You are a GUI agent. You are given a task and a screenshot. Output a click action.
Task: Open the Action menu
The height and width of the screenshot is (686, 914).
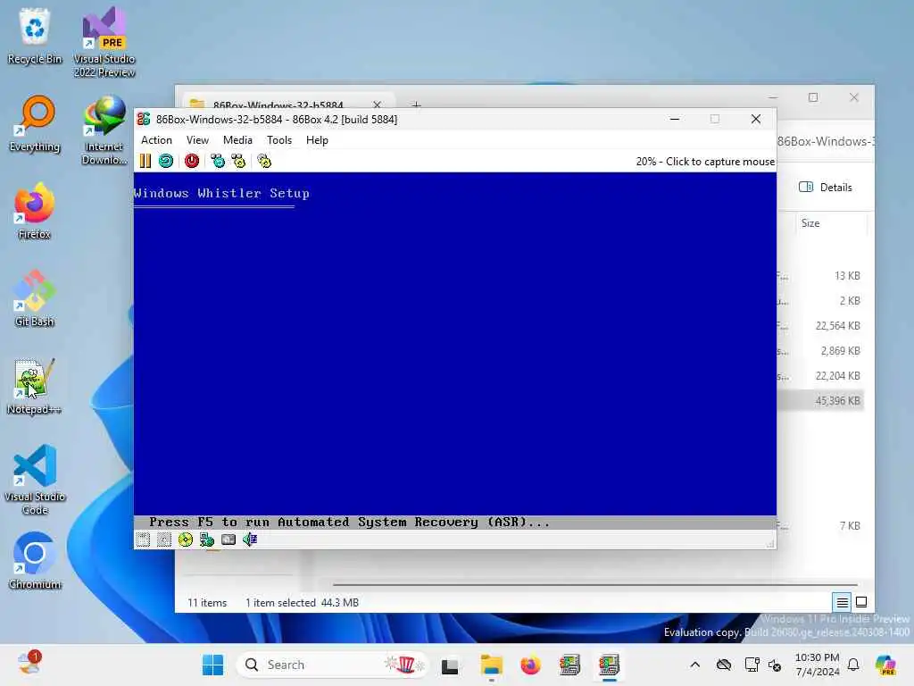pos(156,140)
